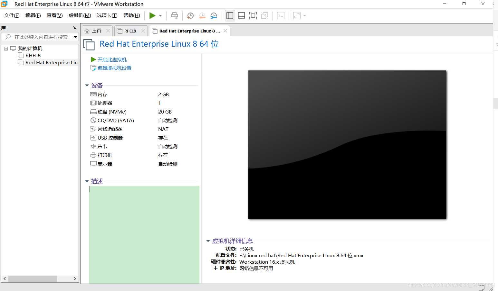Image resolution: width=498 pixels, height=291 pixels.
Task: Close the Red Hat Enterprise Linux 8 tab
Action: click(x=225, y=31)
